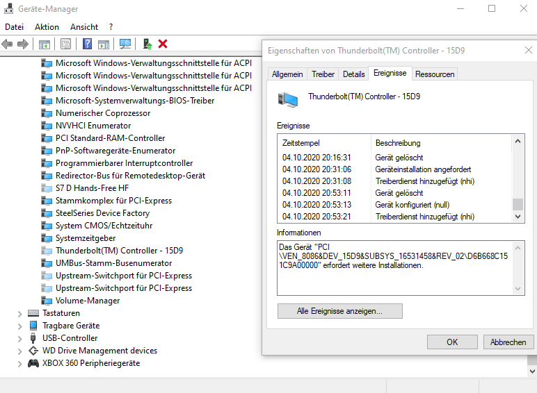Select event 04.10.2020 20:16:31 Gerät gelöscht
The width and height of the screenshot is (537, 393).
[395, 158]
